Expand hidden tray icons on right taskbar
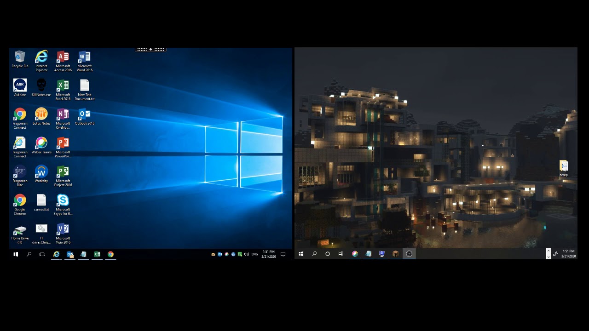Viewport: 589px width, 331px height. (x=549, y=254)
